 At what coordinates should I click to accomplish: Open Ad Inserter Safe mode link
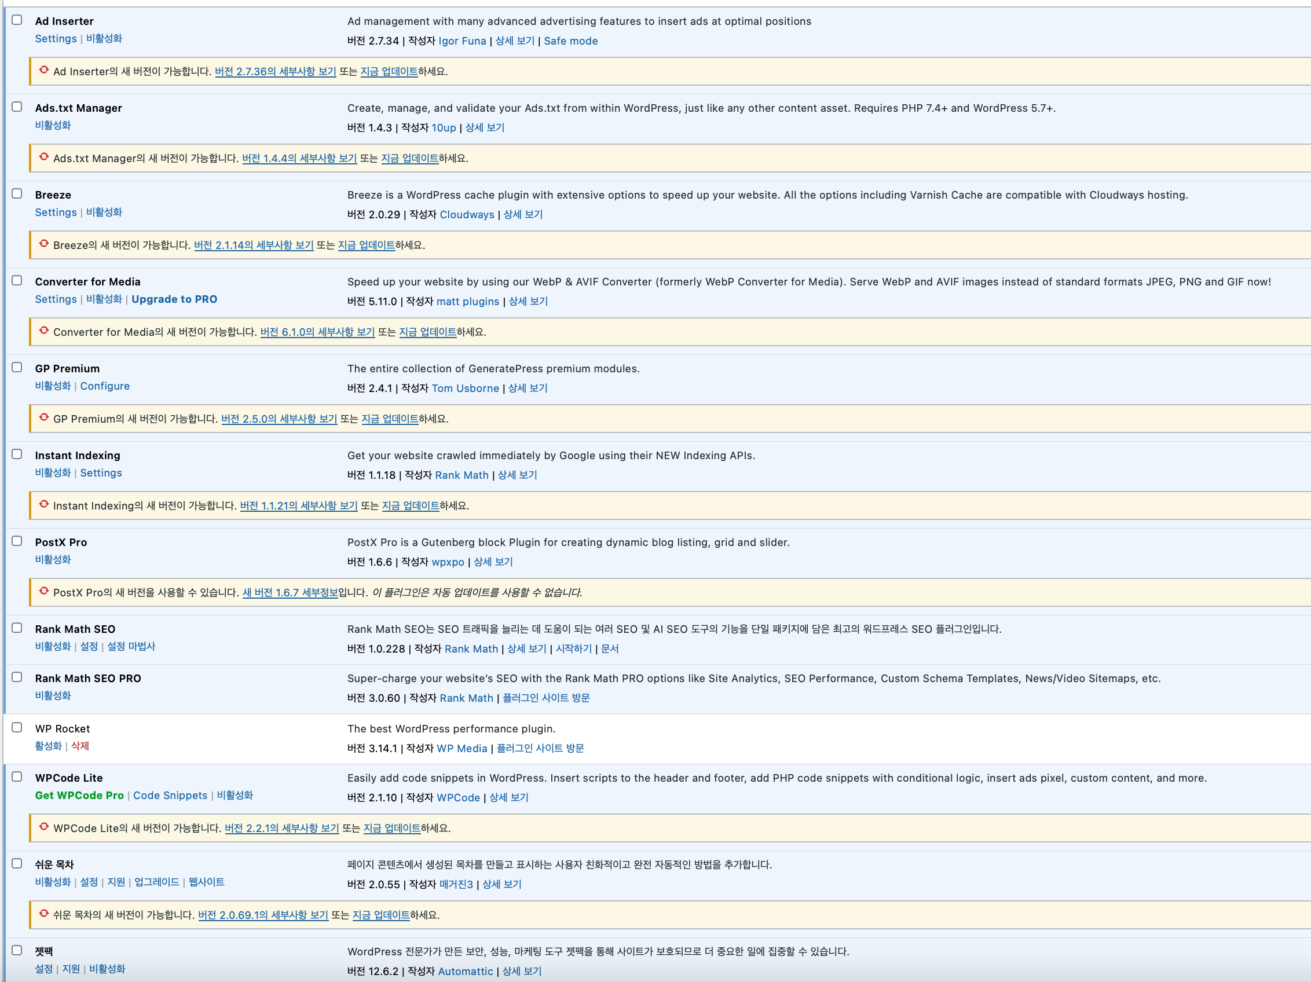point(570,41)
